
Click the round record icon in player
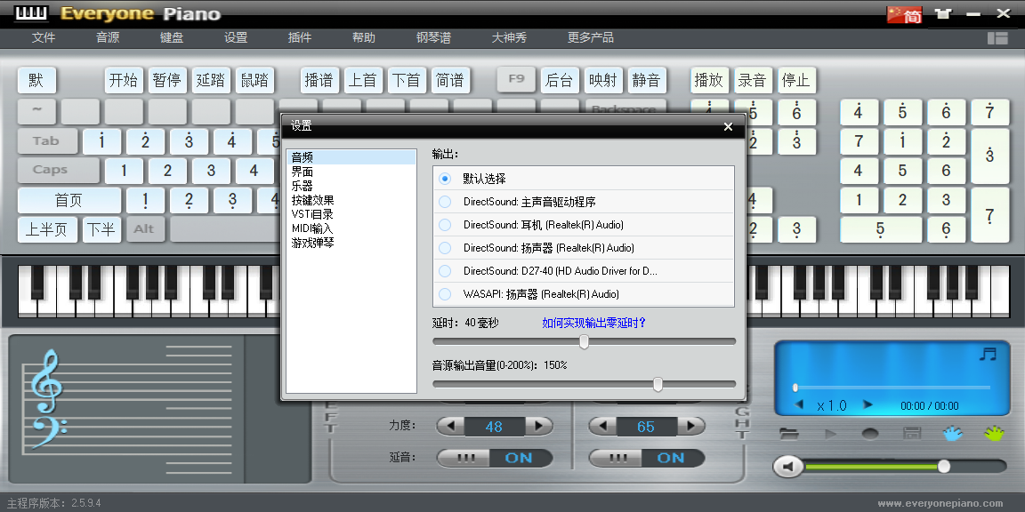[870, 434]
